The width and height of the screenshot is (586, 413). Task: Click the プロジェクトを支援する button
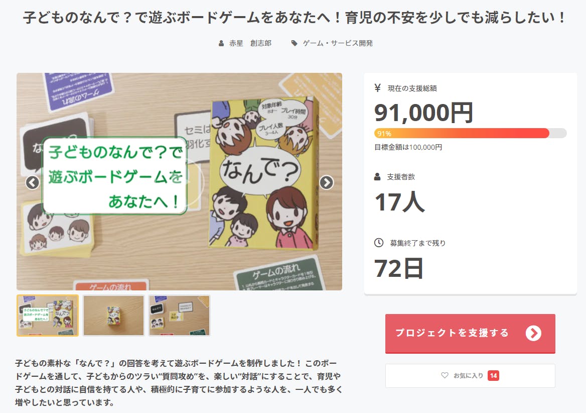coord(470,333)
